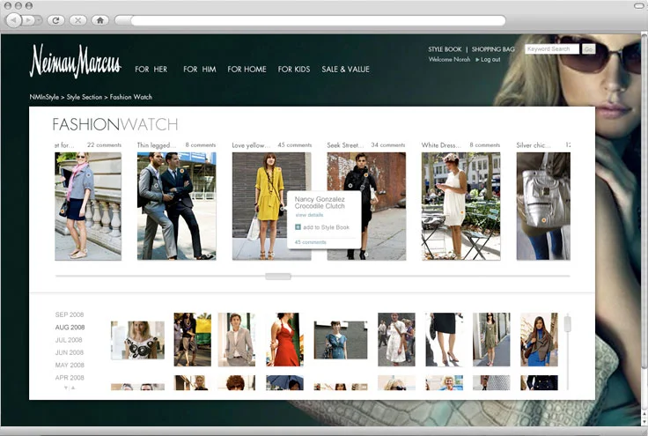648x436 pixels.
Task: Click the browser Back arrow button
Action: (14, 20)
